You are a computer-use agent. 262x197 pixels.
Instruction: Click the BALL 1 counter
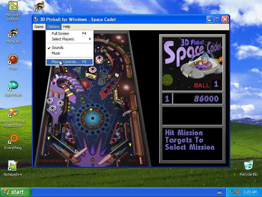click(x=208, y=84)
